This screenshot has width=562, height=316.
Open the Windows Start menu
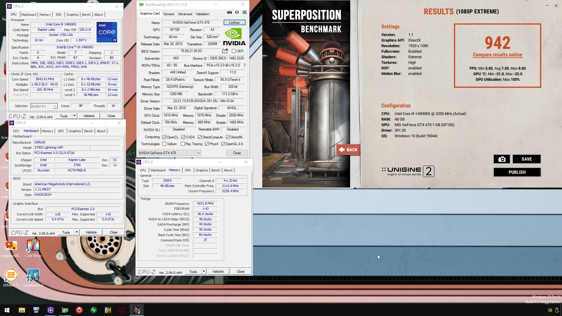point(7,310)
